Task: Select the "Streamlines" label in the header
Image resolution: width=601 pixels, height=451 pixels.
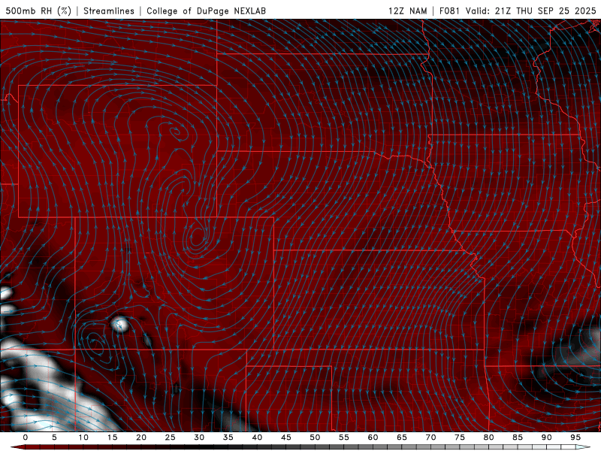Action: click(109, 11)
